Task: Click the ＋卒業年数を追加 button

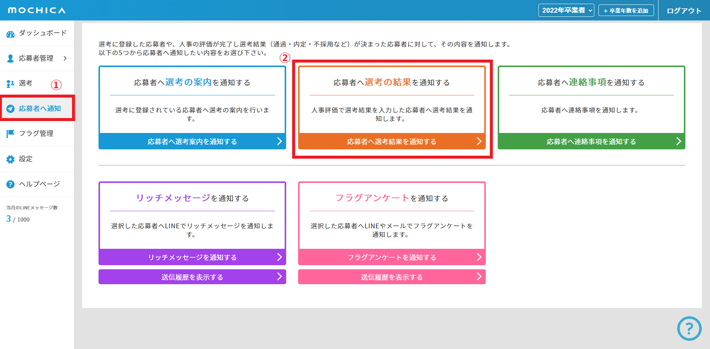Action: coord(626,10)
